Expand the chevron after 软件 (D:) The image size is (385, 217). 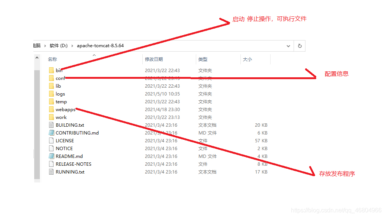72,46
